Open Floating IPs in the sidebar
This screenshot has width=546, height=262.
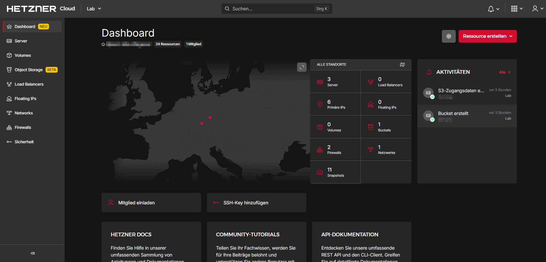pos(32,99)
